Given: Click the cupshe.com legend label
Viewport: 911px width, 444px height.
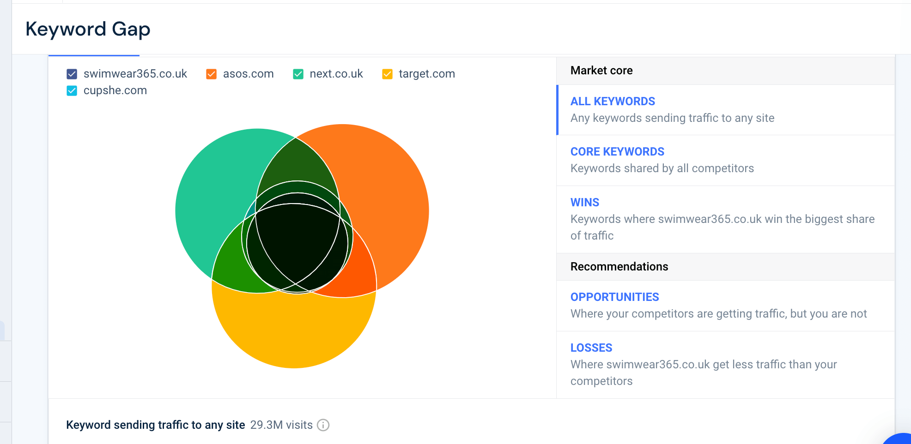Looking at the screenshot, I should click(x=115, y=90).
